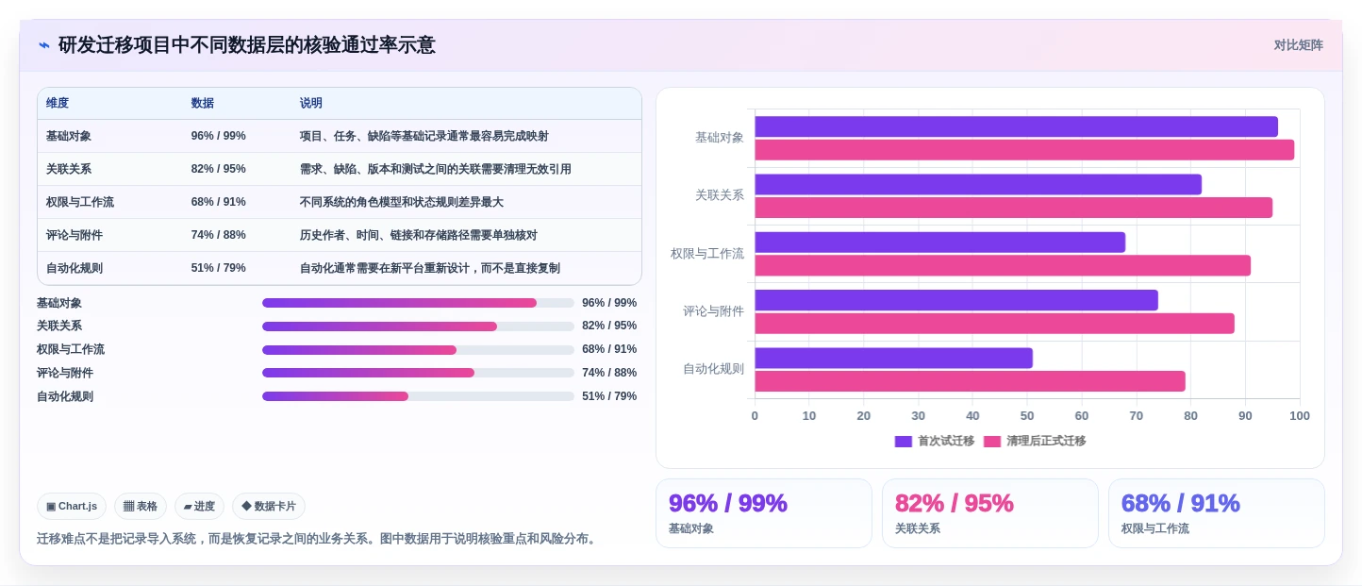This screenshot has width=1362, height=586.
Task: Open the 68% / 91% 权限与工作流 data card
Action: coord(1217,513)
